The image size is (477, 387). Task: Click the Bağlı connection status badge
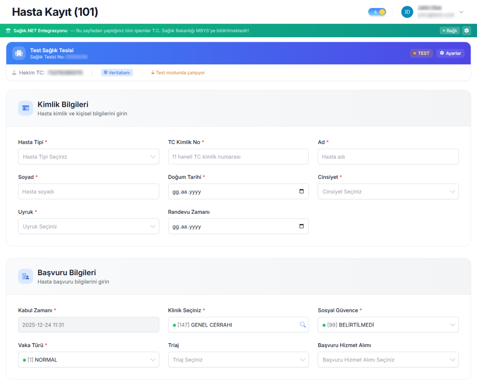[450, 31]
